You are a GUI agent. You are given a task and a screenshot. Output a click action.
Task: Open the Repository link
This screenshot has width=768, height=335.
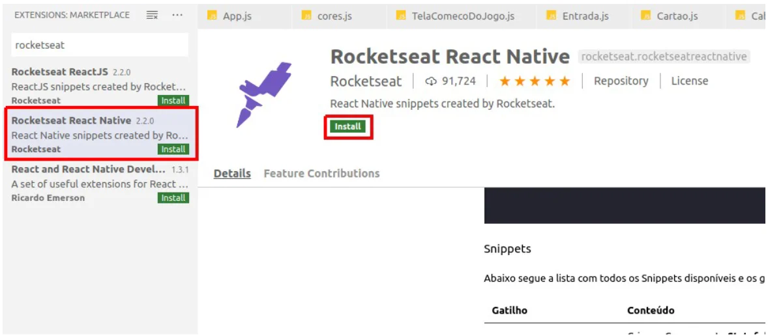click(x=621, y=81)
